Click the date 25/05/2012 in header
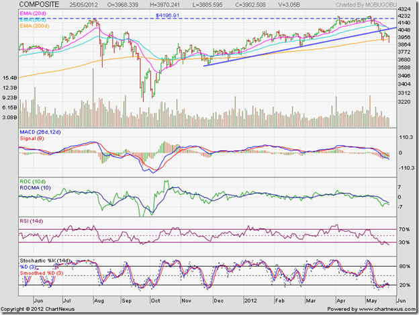This screenshot has width=419, height=315. (84, 5)
